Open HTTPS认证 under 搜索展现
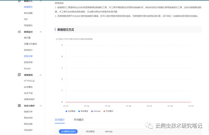Screen dimensions: 209x135 point(29,81)
